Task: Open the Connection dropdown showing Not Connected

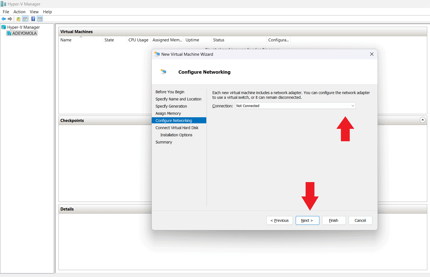Action: 295,106
